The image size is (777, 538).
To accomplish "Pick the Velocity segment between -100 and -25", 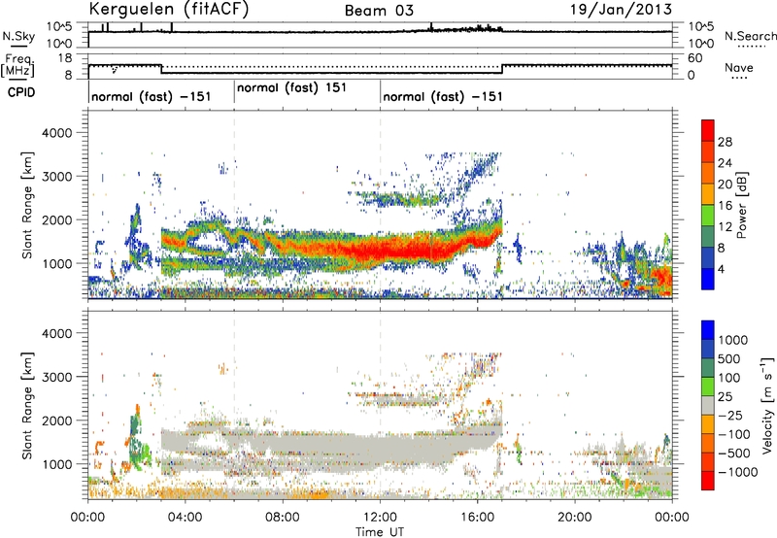I will [708, 424].
